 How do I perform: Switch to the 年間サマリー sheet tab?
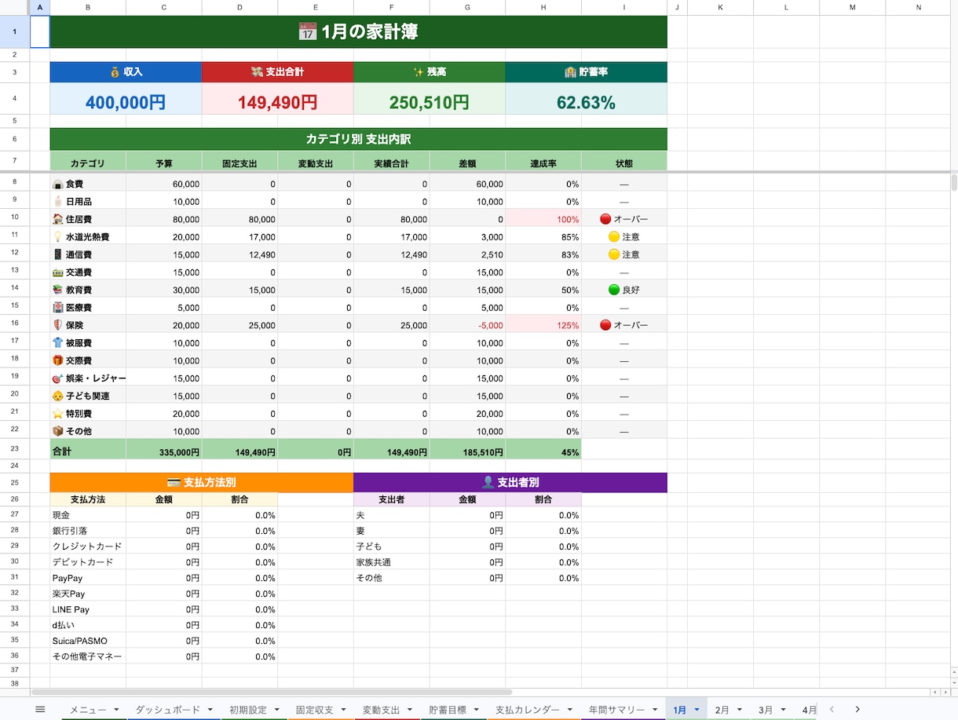617,710
